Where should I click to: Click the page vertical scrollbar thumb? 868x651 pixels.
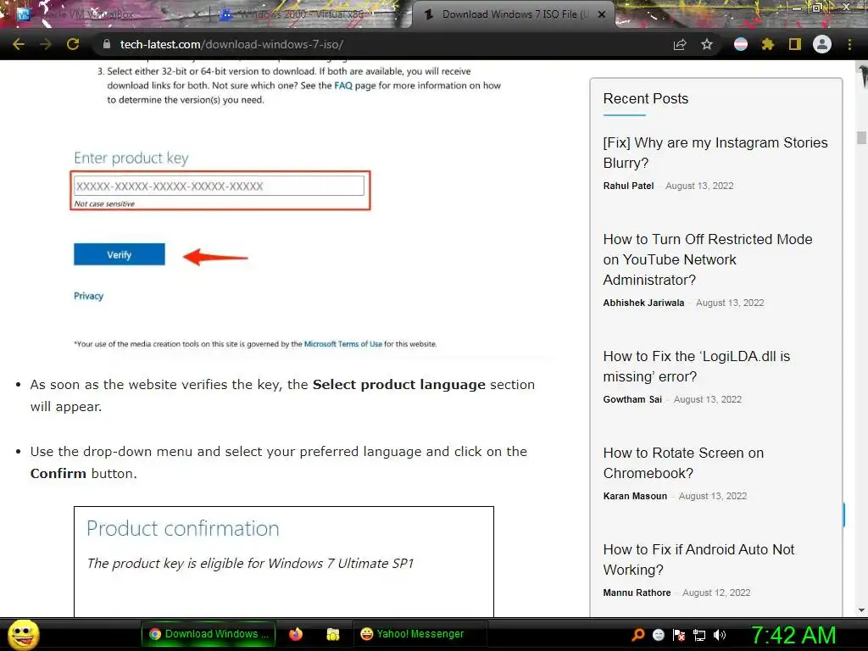[861, 137]
